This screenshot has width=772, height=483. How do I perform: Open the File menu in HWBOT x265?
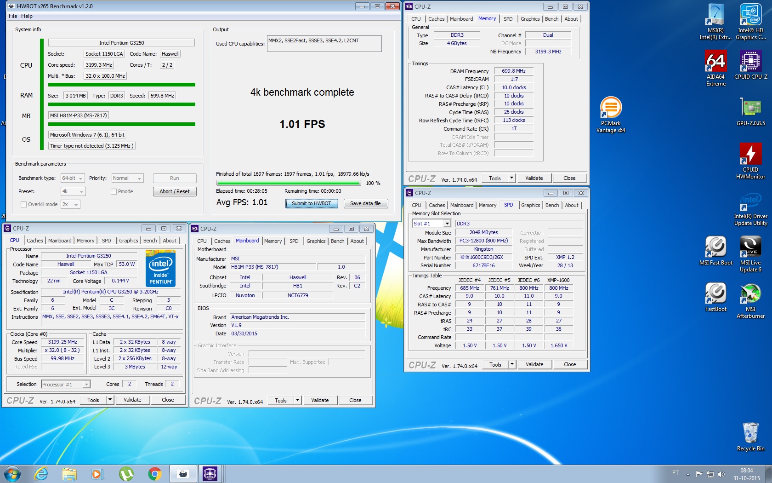(13, 16)
